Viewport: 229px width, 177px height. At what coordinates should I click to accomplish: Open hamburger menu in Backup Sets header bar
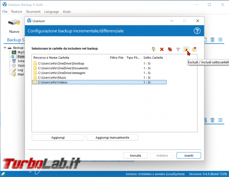[x=221, y=40]
